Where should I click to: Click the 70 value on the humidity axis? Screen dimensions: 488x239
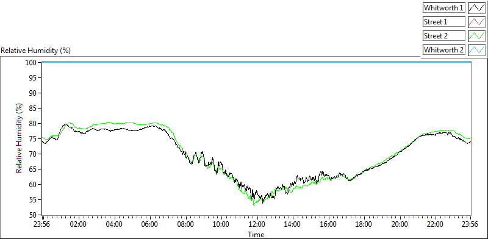[x=33, y=154]
